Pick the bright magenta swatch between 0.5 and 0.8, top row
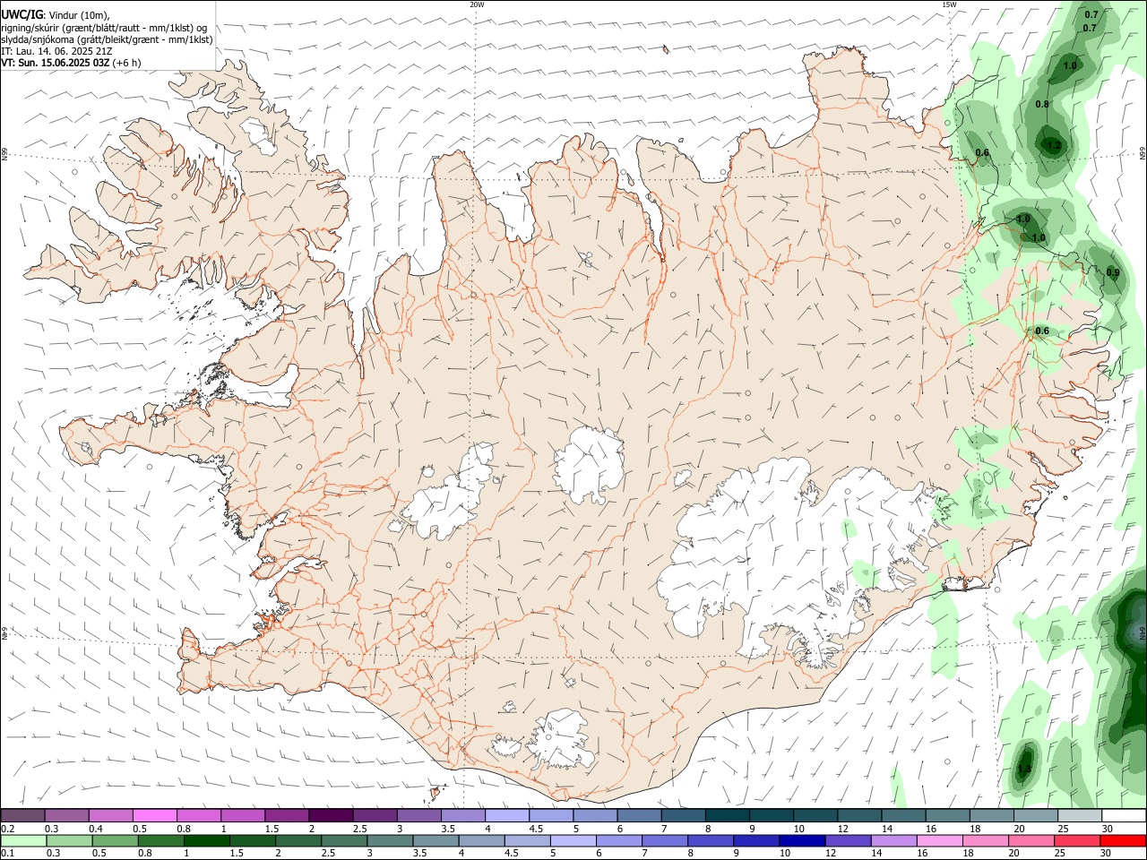1147x860 pixels. 155,816
